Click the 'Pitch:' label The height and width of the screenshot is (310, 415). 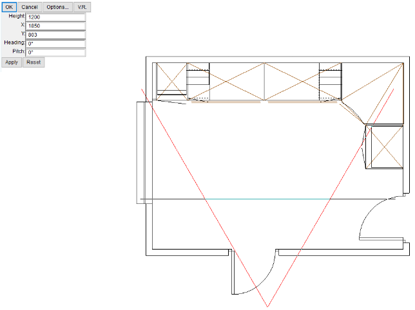(19, 51)
